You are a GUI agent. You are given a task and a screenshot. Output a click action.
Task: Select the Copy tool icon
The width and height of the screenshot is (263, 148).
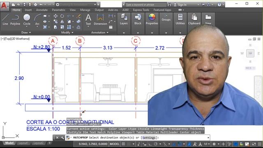(x=55, y=21)
